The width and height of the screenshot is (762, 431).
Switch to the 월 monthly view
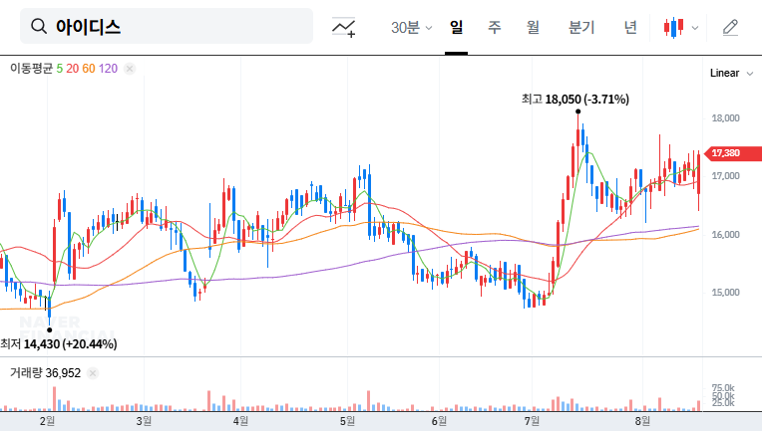click(x=533, y=28)
